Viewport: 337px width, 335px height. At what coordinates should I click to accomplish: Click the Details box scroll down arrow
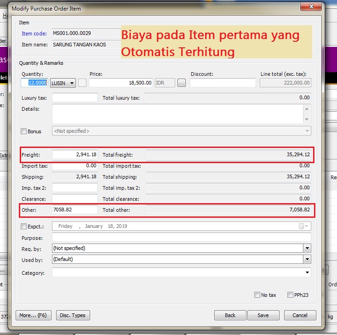[307, 119]
